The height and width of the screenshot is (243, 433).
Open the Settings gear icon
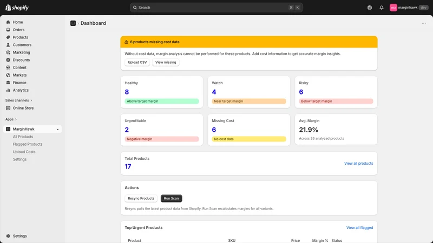pos(8,236)
